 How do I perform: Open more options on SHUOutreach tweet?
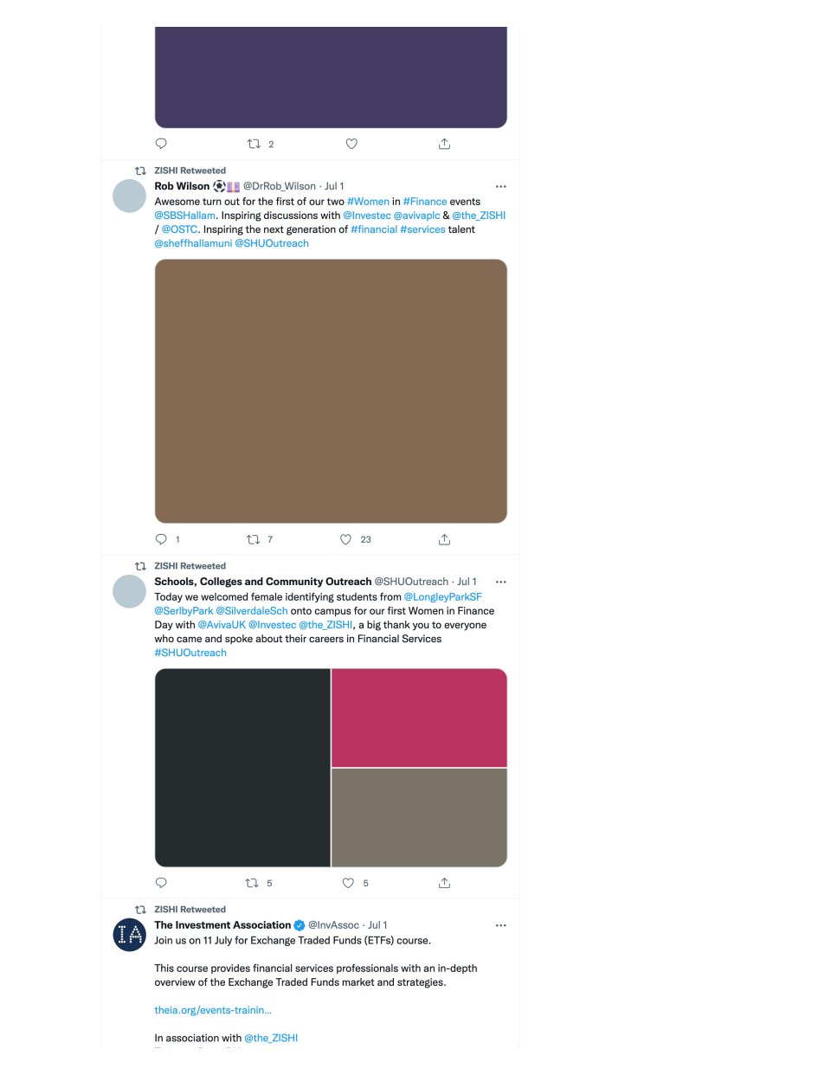(500, 582)
